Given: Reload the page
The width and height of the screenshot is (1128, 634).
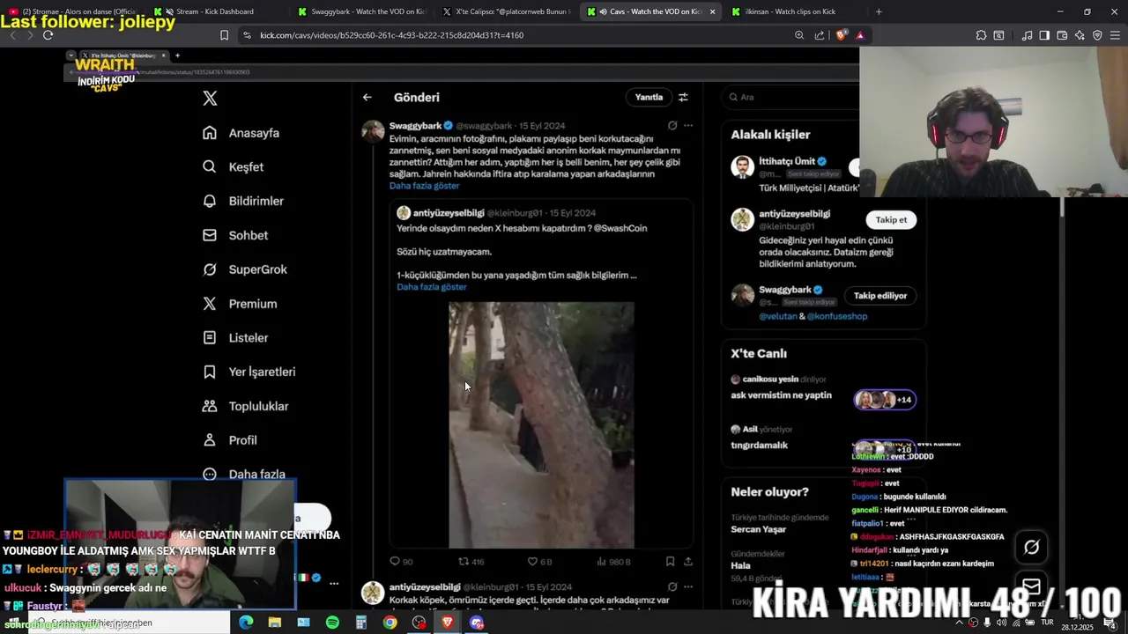Looking at the screenshot, I should [48, 35].
